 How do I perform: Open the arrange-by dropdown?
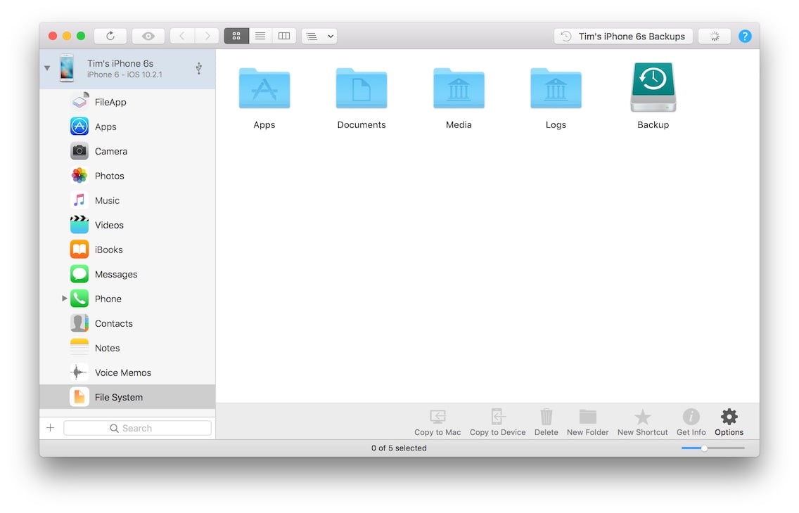pos(319,36)
